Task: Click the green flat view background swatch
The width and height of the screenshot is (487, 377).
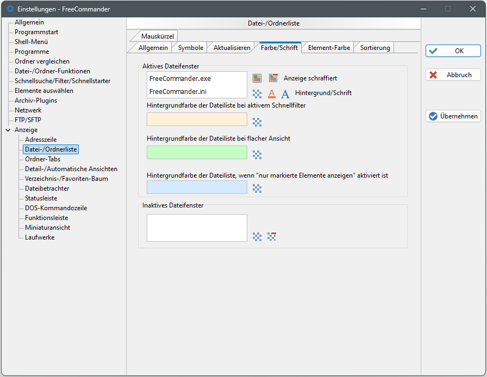Action: pos(197,153)
